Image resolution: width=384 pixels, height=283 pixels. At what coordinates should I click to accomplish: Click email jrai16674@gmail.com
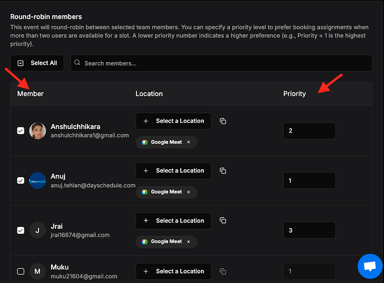(x=80, y=235)
